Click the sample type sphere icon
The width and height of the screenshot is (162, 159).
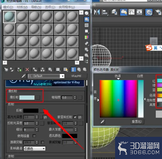click(x=87, y=13)
